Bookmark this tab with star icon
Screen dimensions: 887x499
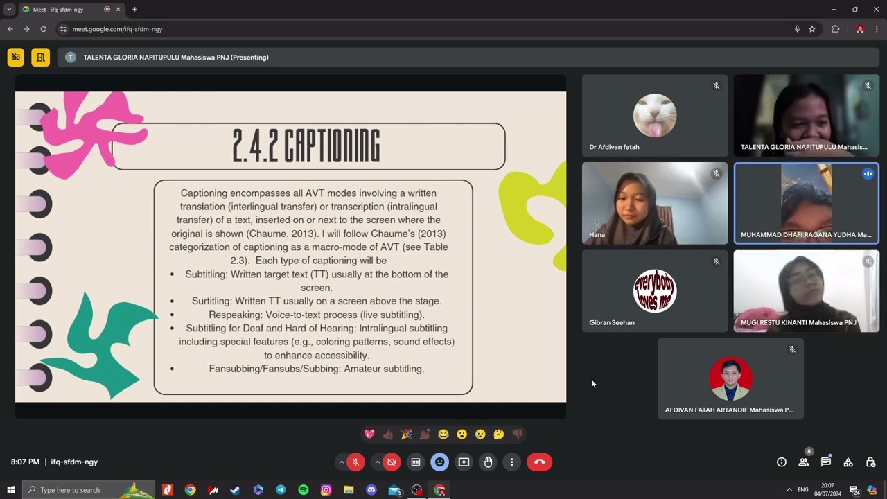click(x=812, y=29)
